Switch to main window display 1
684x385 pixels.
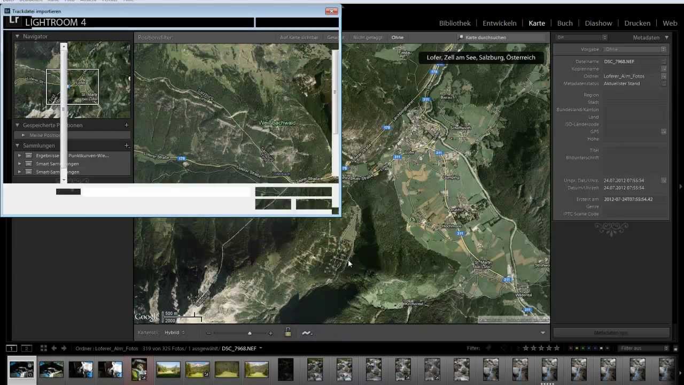(11, 348)
